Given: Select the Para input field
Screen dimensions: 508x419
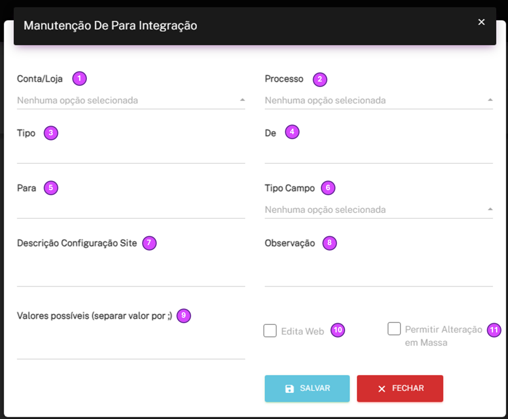Looking at the screenshot, I should point(131,209).
